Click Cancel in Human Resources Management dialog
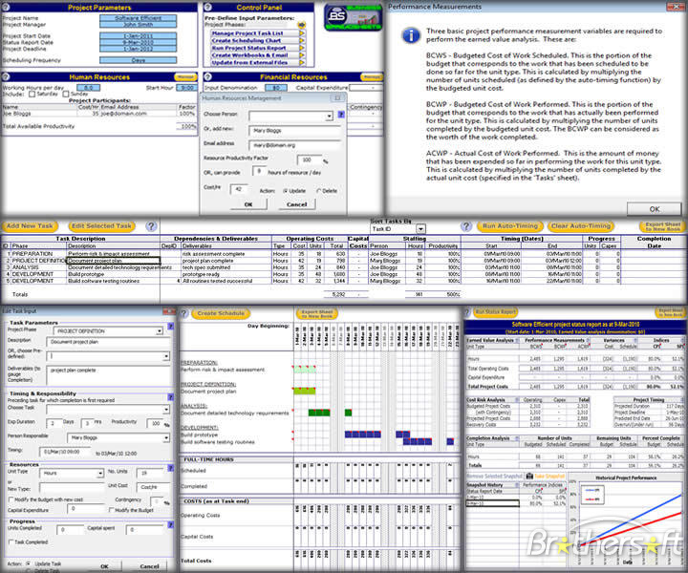688x573 pixels. (296, 204)
